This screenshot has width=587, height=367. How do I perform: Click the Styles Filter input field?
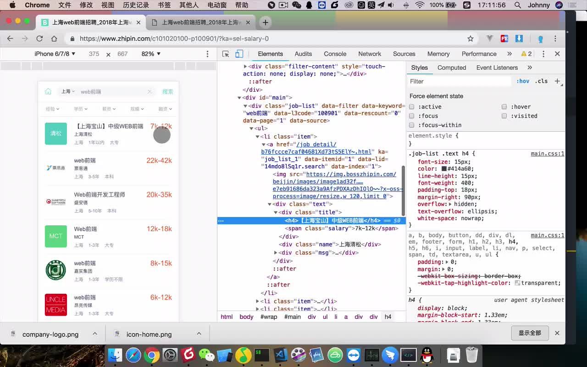tap(460, 81)
